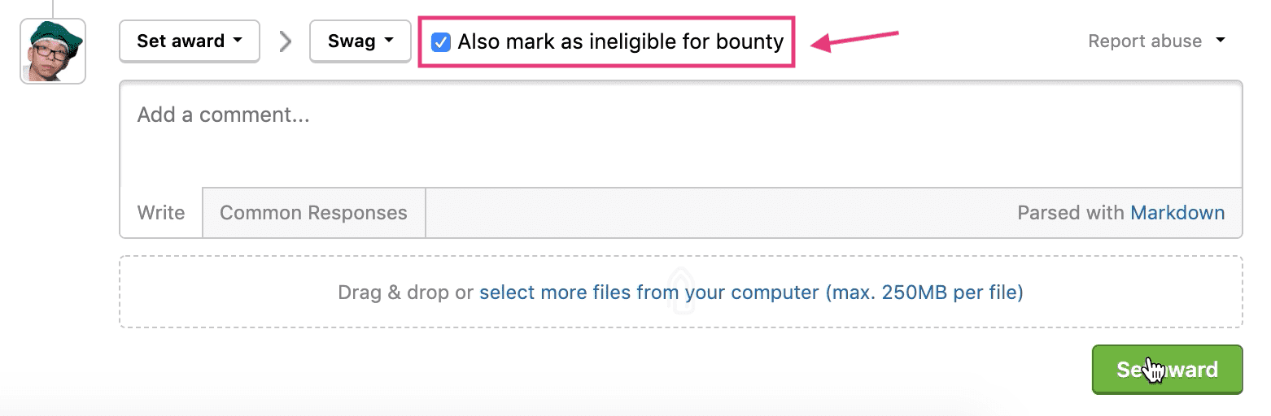Click the 'Drag & drop' text area
1271x416 pixels.
[404, 292]
